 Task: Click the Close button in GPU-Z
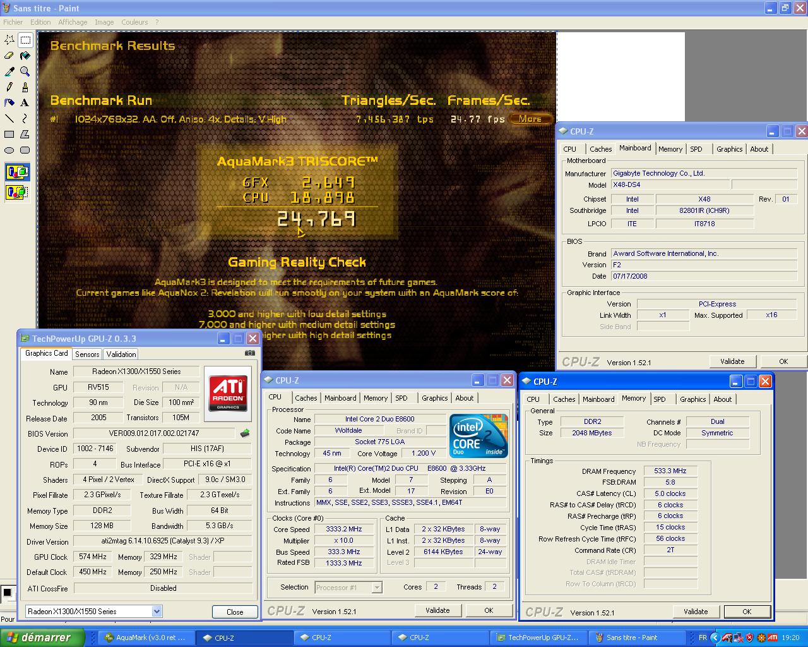coord(235,612)
